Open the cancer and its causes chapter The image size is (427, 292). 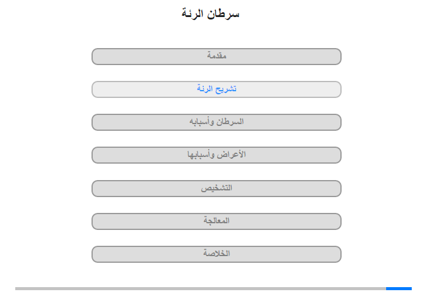[x=217, y=122]
